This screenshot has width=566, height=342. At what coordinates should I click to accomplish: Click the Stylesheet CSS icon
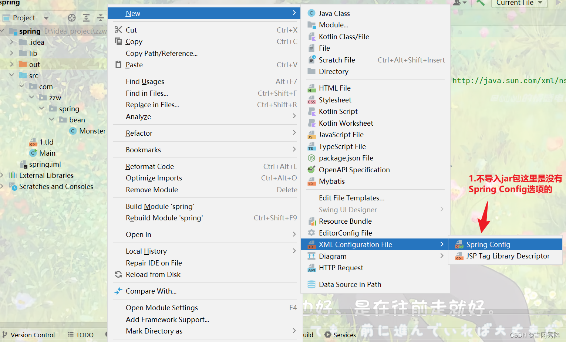[x=311, y=100]
